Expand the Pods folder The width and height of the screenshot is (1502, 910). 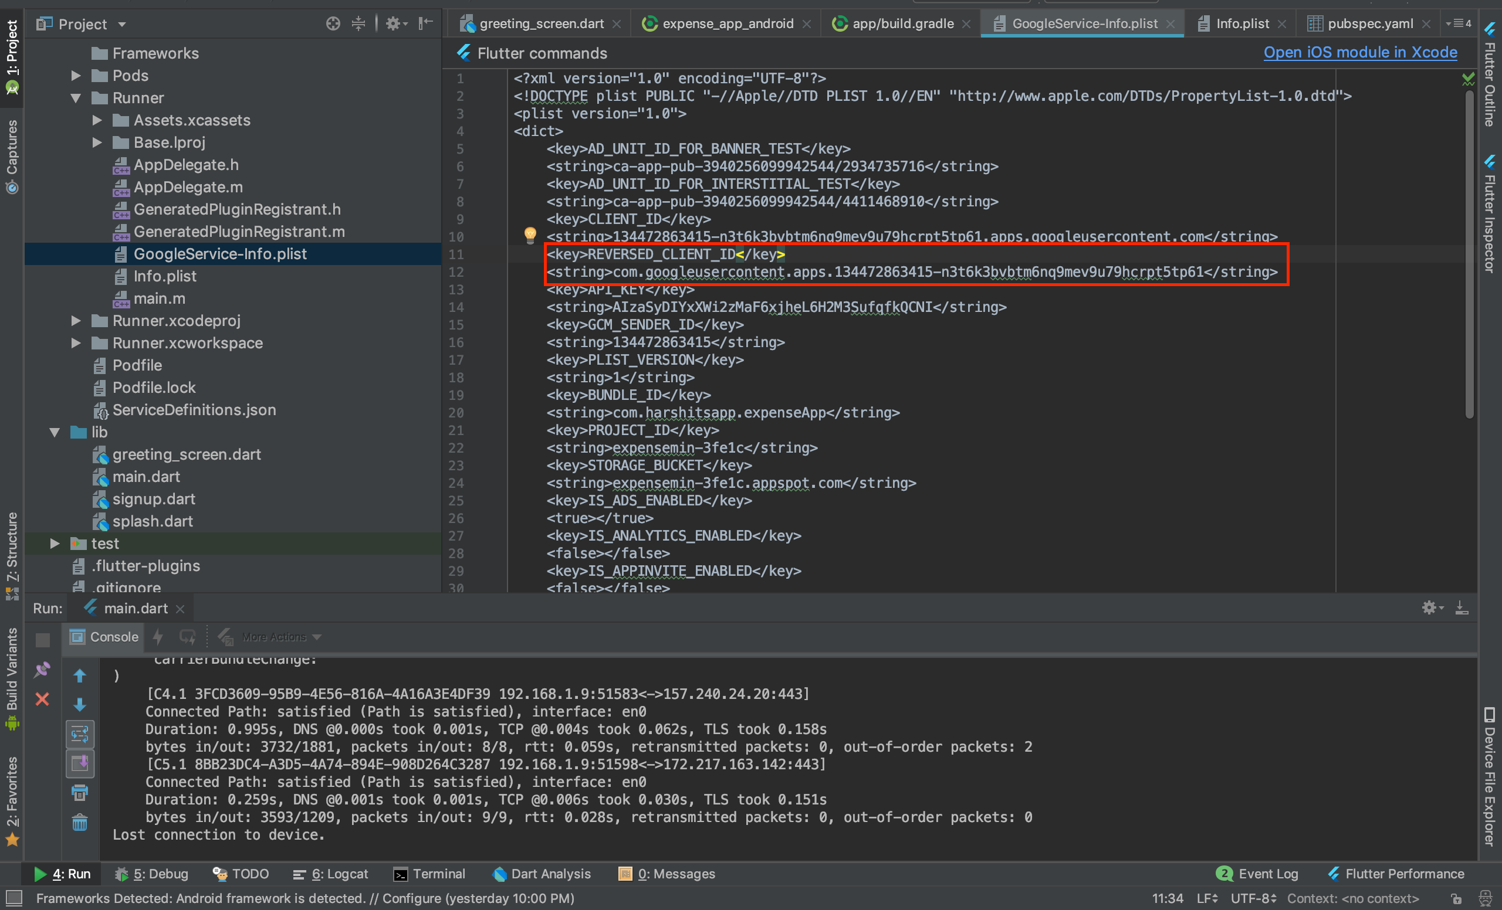point(76,76)
